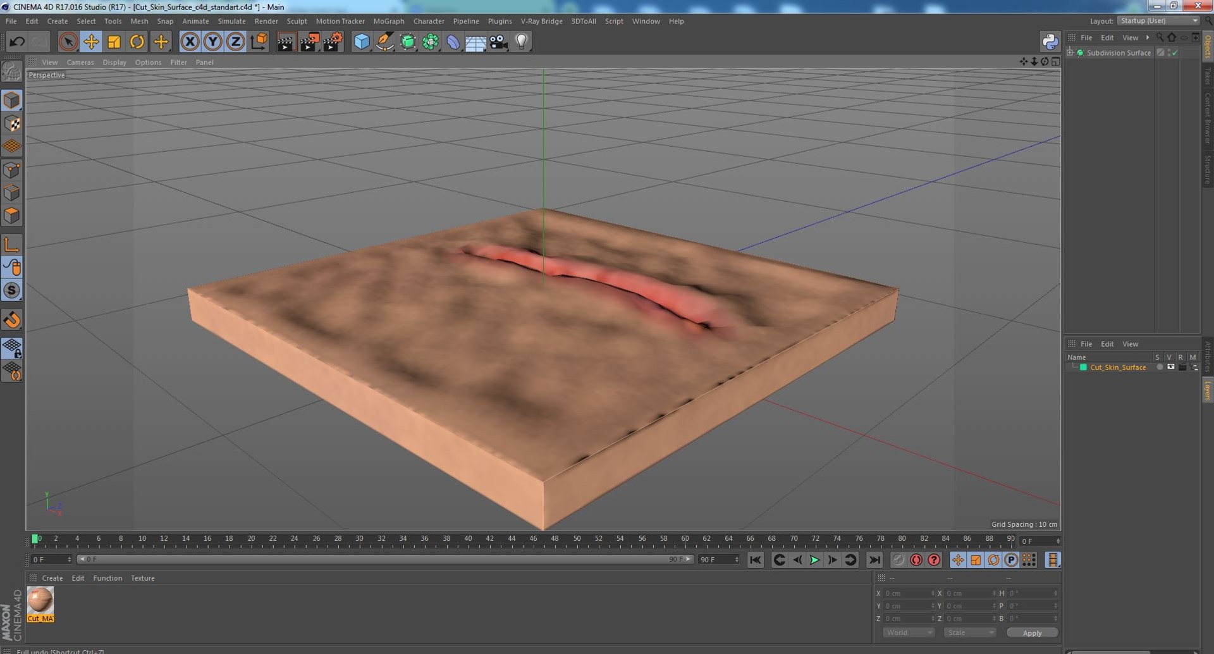
Task: Open the Simulate menu
Action: 231,21
